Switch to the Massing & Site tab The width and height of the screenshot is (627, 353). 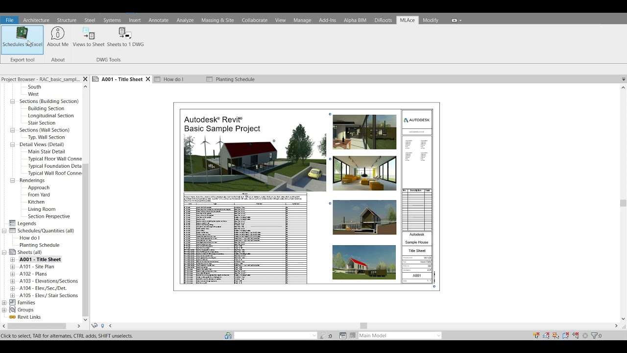(x=217, y=20)
